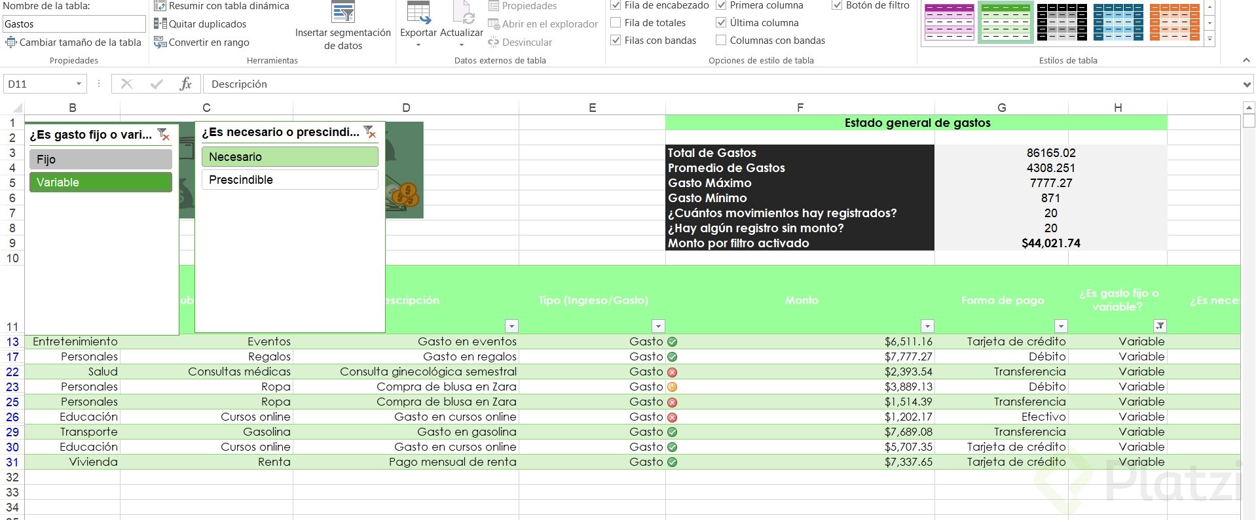Click the Desvincular button
The height and width of the screenshot is (520, 1256).
pyautogui.click(x=520, y=42)
